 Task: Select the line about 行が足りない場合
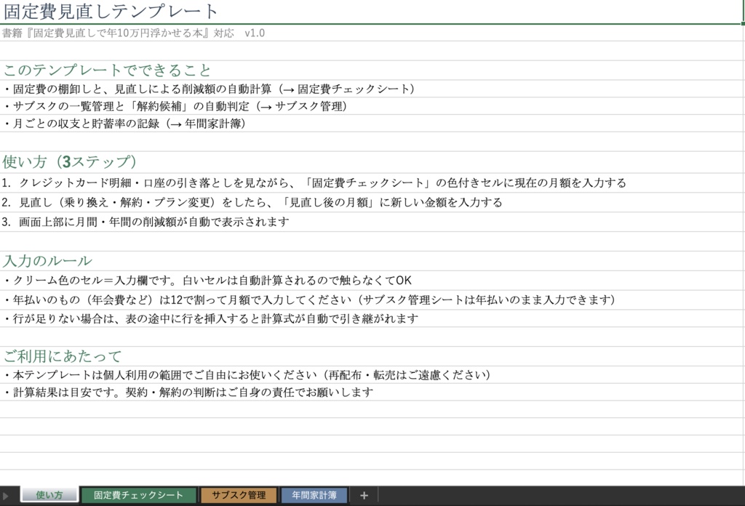click(211, 318)
